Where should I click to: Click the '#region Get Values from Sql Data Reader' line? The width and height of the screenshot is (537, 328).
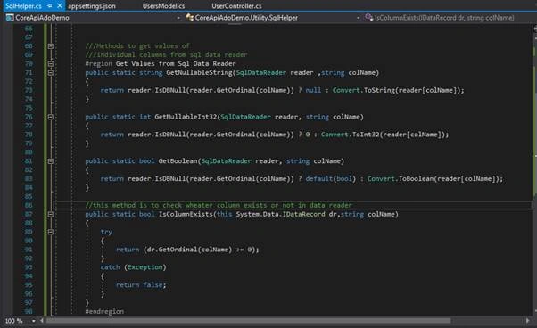(161, 63)
